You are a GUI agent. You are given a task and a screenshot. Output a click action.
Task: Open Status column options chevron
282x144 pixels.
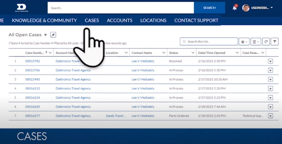point(193,53)
